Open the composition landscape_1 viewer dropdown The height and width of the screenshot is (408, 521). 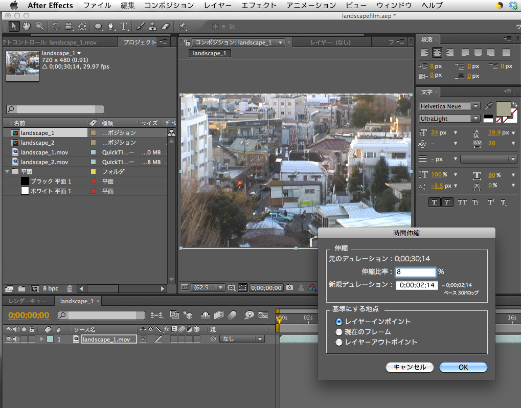point(280,42)
